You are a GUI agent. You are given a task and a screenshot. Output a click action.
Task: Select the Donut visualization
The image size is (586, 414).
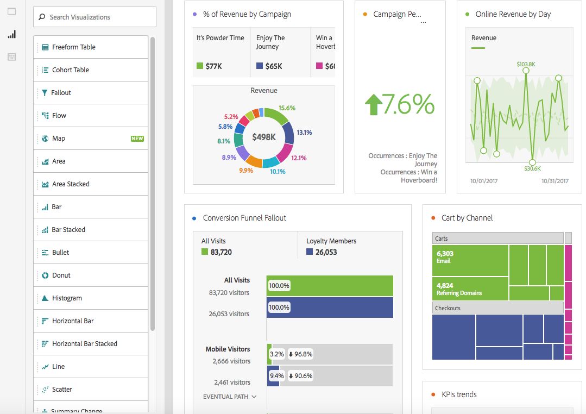(x=60, y=275)
